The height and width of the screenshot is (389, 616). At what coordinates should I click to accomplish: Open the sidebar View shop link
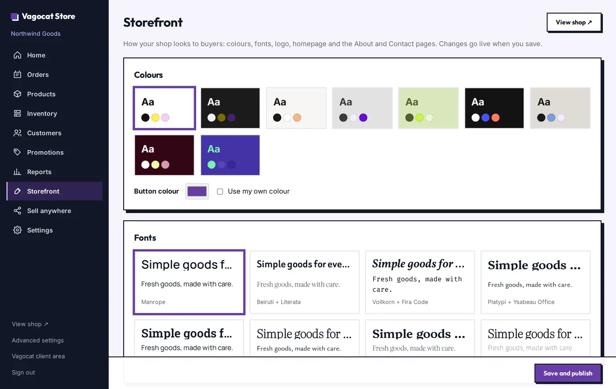pos(30,324)
